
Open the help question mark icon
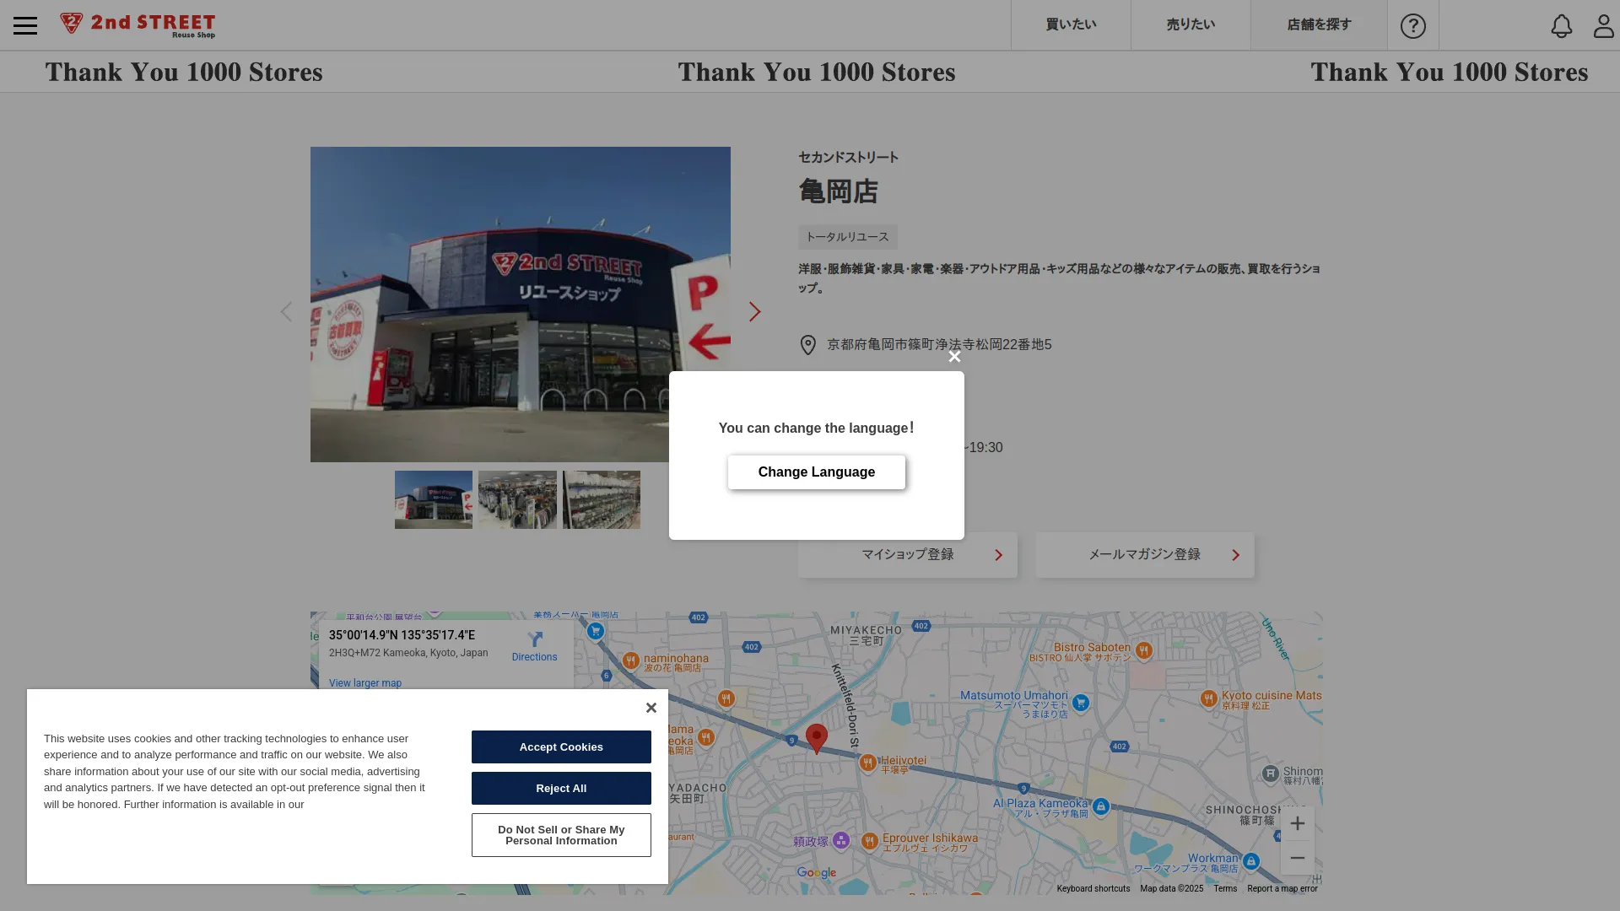point(1413,26)
